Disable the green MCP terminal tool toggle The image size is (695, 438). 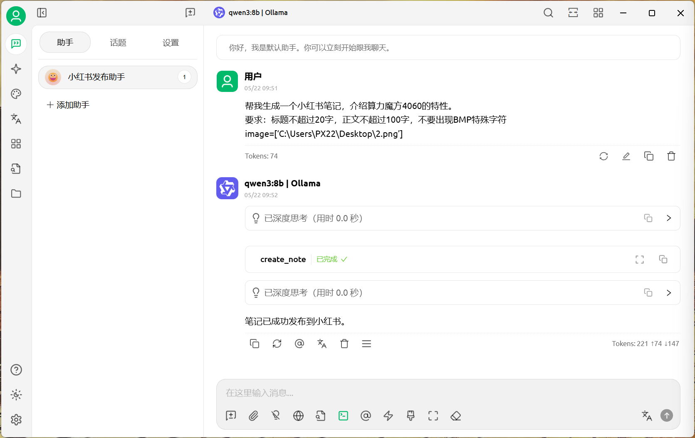coord(343,416)
